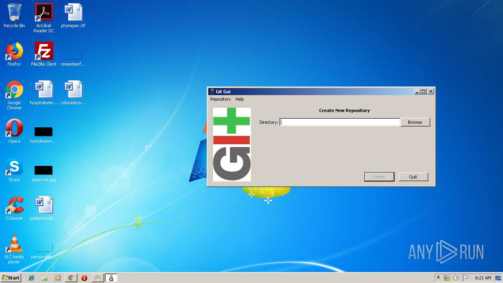Open the Help menu in Git Gui
Viewport: 503px width, 283px height.
pos(240,99)
